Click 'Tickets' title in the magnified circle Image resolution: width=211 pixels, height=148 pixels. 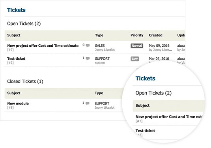tap(145, 79)
